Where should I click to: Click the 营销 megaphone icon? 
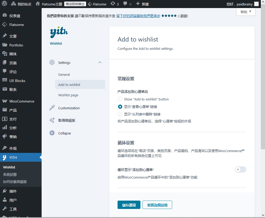pyautogui.click(x=5, y=137)
